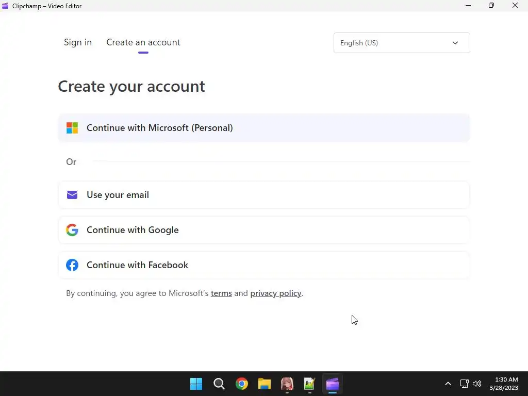The height and width of the screenshot is (396, 528).
Task: Open network status tray icon
Action: pyautogui.click(x=465, y=384)
